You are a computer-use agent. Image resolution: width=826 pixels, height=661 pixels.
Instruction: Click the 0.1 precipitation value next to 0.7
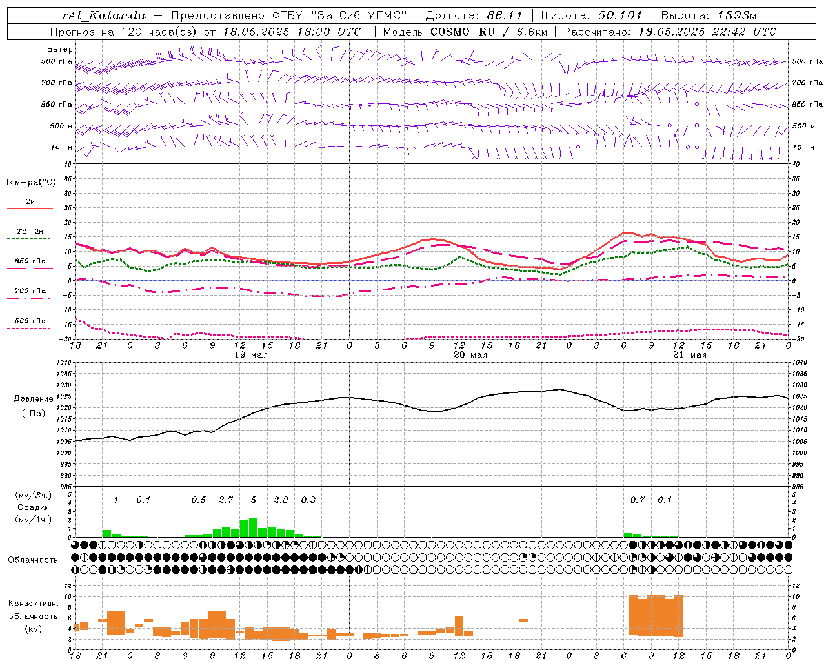click(665, 500)
